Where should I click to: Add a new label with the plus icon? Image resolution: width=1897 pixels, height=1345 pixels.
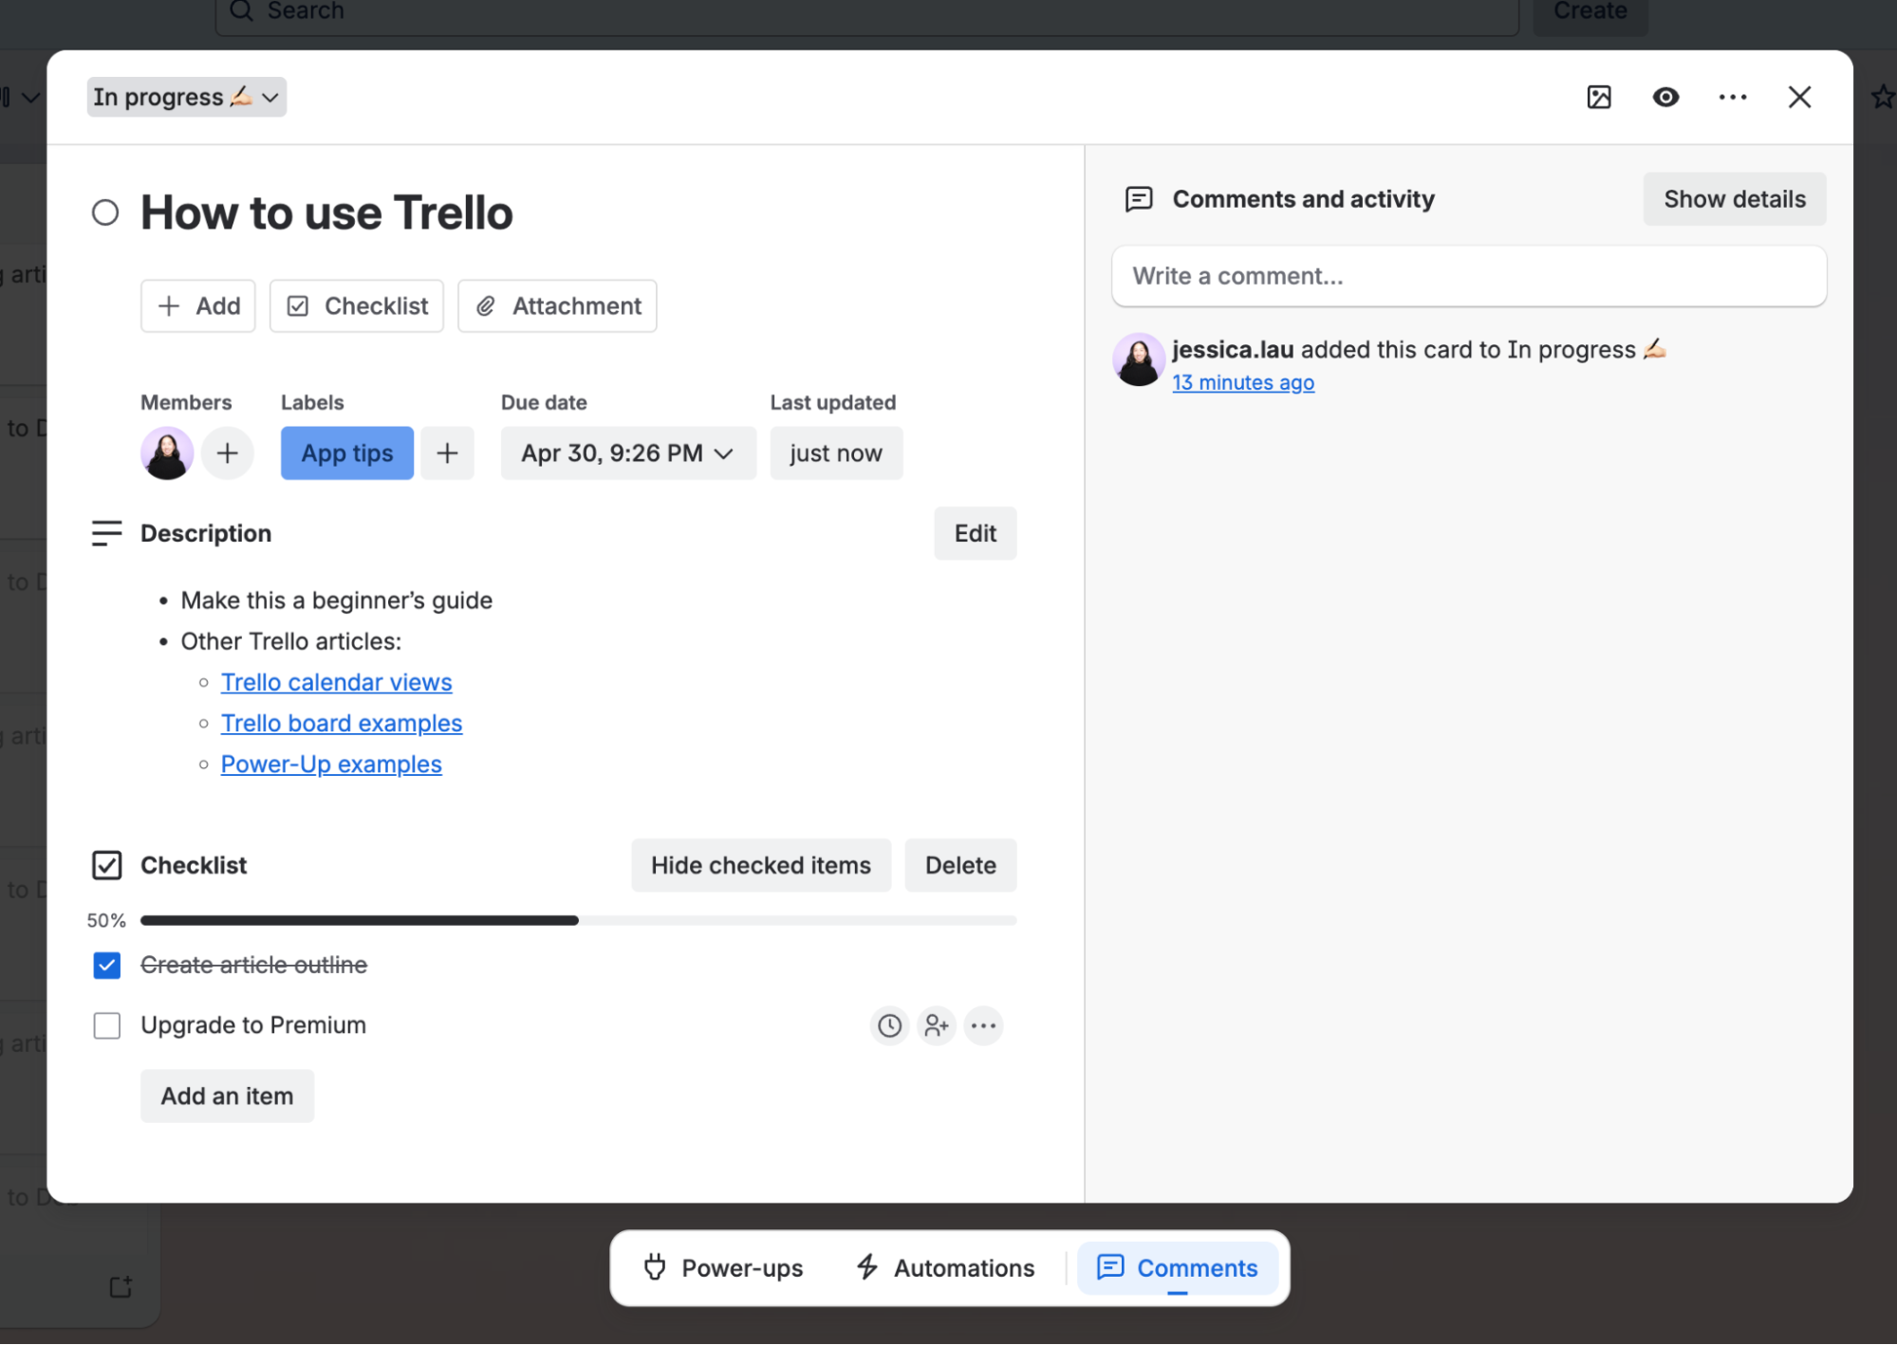click(447, 452)
